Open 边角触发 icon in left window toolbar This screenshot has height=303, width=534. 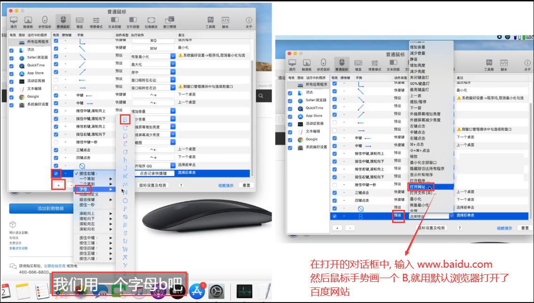point(151,22)
